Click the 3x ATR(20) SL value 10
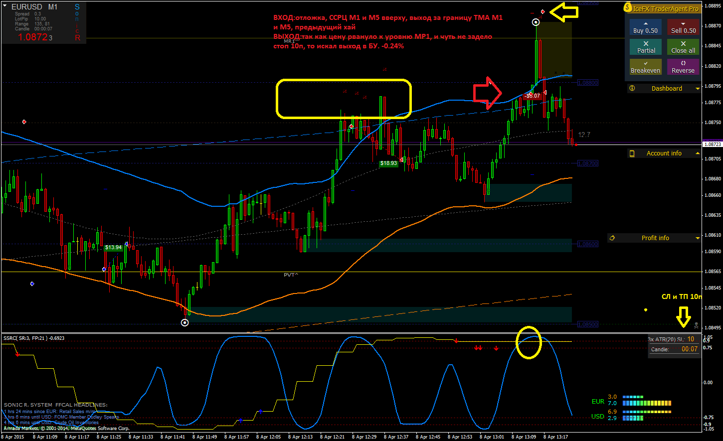The height and width of the screenshot is (441, 723). [691, 339]
